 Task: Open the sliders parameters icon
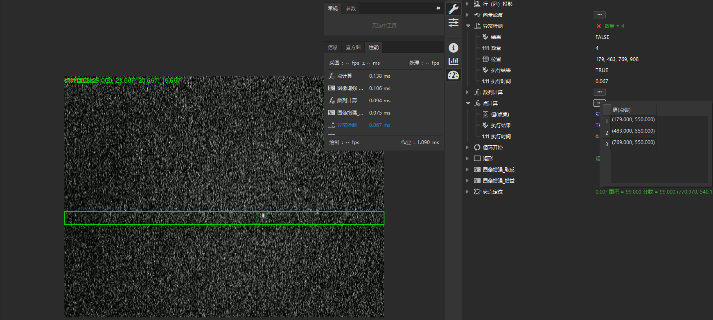point(453,23)
